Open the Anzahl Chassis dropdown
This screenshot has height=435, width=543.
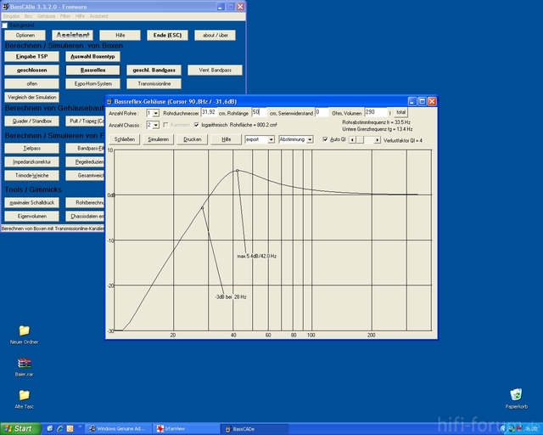(155, 125)
